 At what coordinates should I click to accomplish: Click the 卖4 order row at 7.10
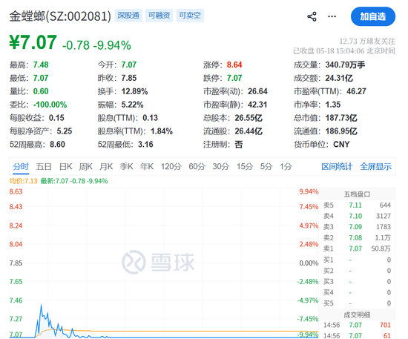tap(357, 216)
